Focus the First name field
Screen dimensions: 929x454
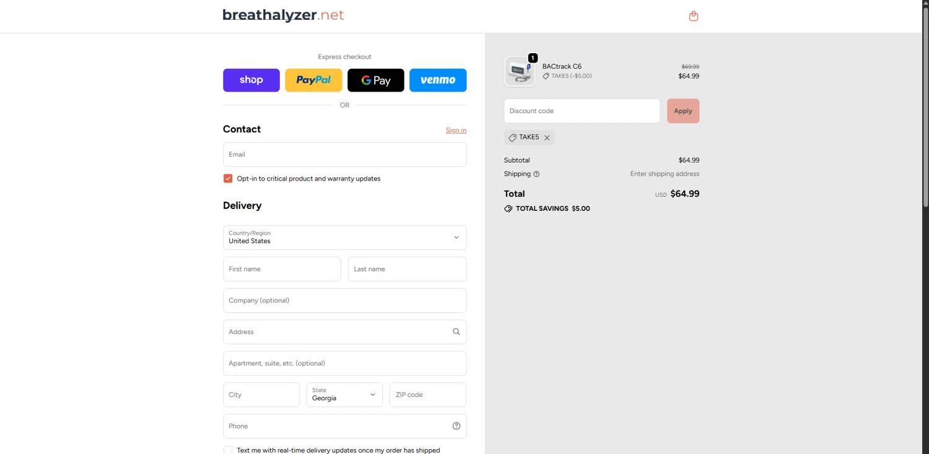(x=282, y=269)
